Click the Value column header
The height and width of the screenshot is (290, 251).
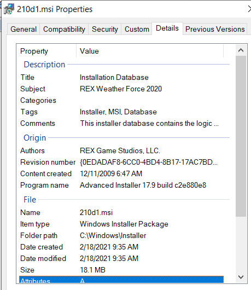[x=89, y=51]
